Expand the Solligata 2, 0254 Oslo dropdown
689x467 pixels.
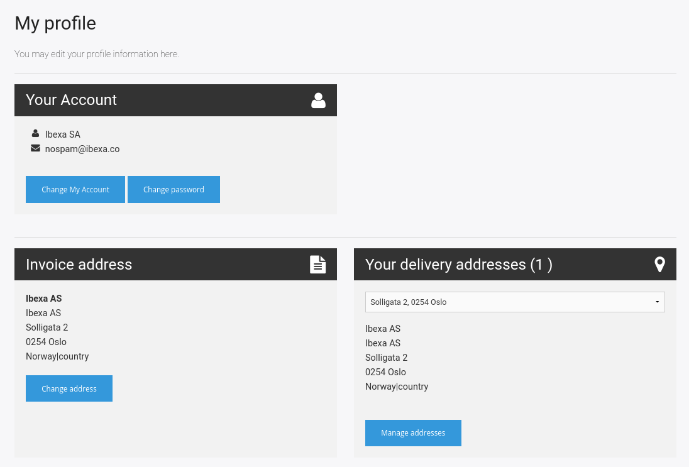[x=515, y=302]
